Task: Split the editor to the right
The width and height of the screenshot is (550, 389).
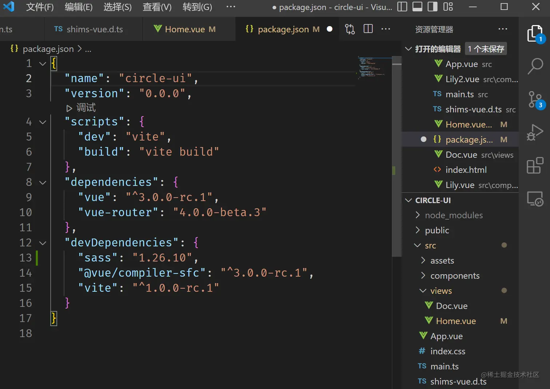Action: coord(368,29)
